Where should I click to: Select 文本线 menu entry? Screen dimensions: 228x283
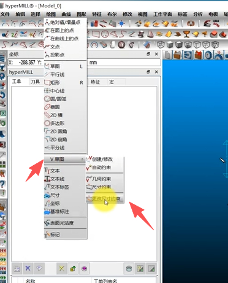[x=66, y=179]
